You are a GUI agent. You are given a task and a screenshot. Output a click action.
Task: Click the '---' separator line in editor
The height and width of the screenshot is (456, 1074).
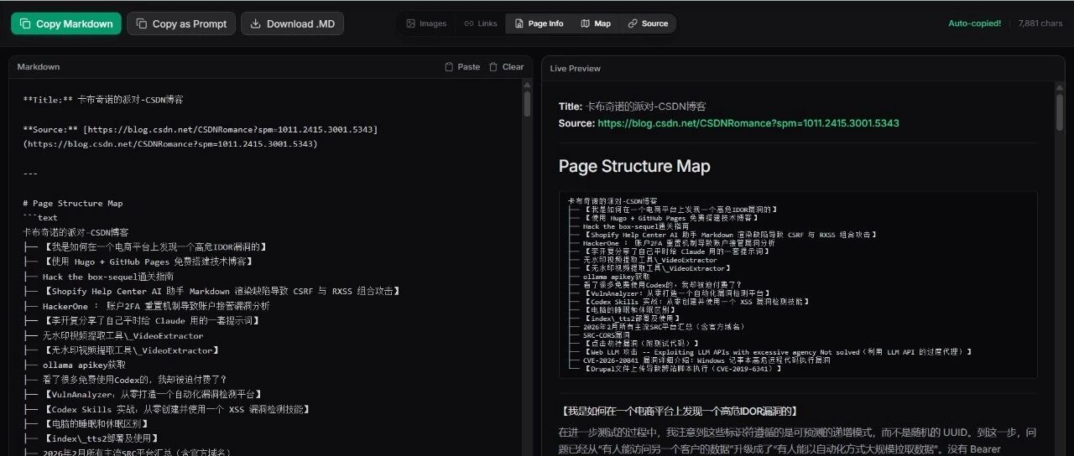(30, 174)
